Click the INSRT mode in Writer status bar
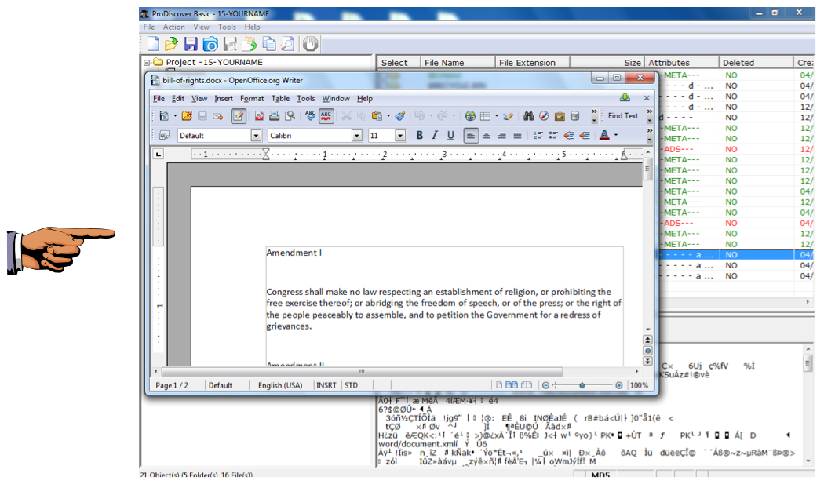The image size is (824, 488). (326, 385)
